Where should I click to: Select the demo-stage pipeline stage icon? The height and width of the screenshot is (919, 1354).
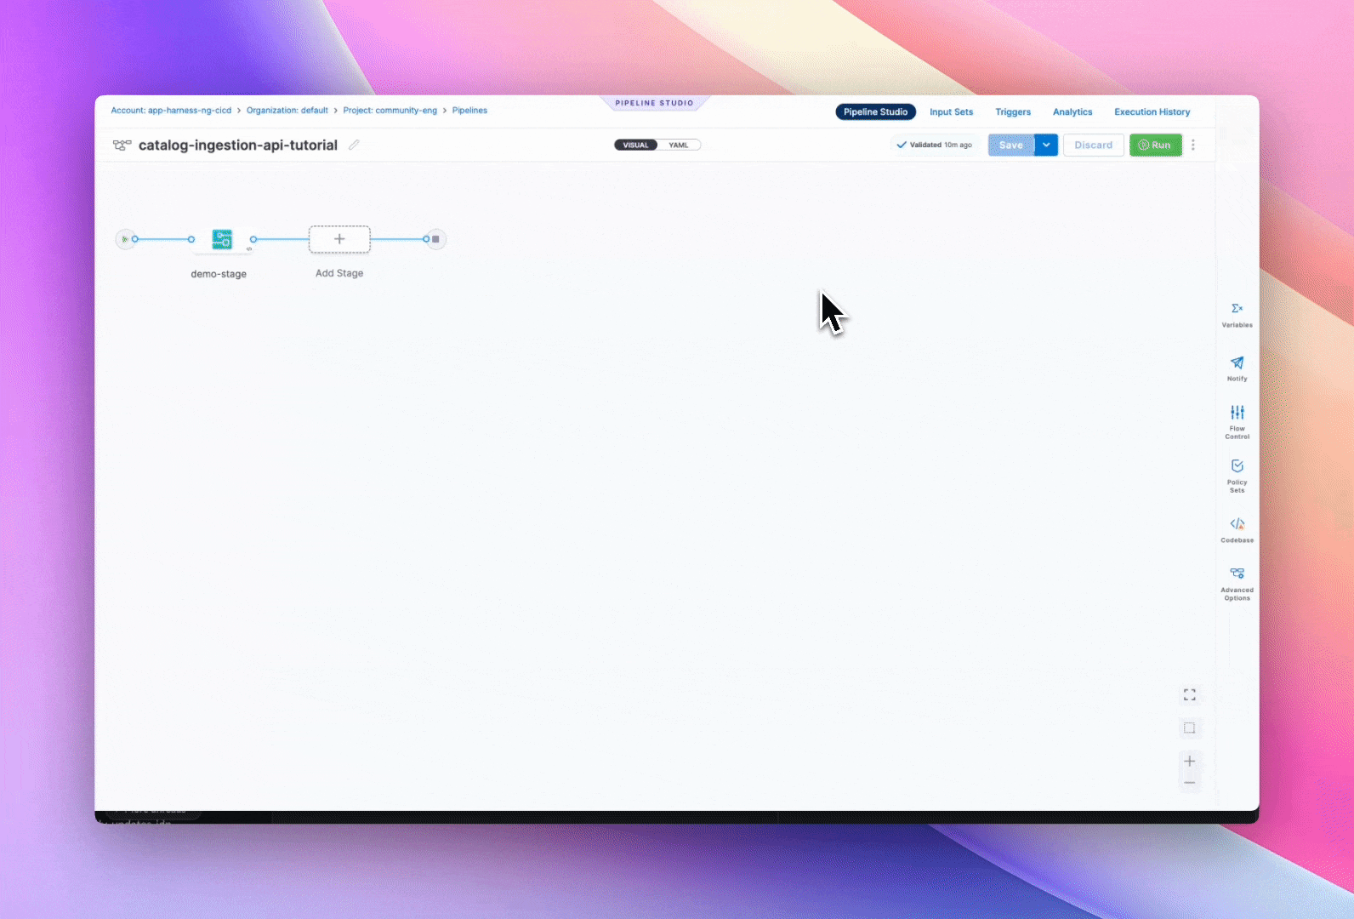click(222, 240)
